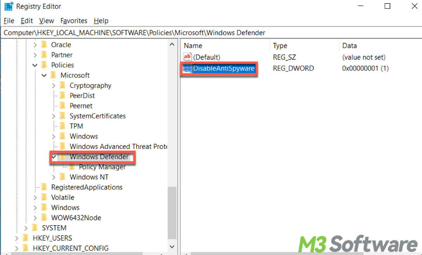Expand the Cryptography key
The height and width of the screenshot is (255, 422).
coord(53,86)
